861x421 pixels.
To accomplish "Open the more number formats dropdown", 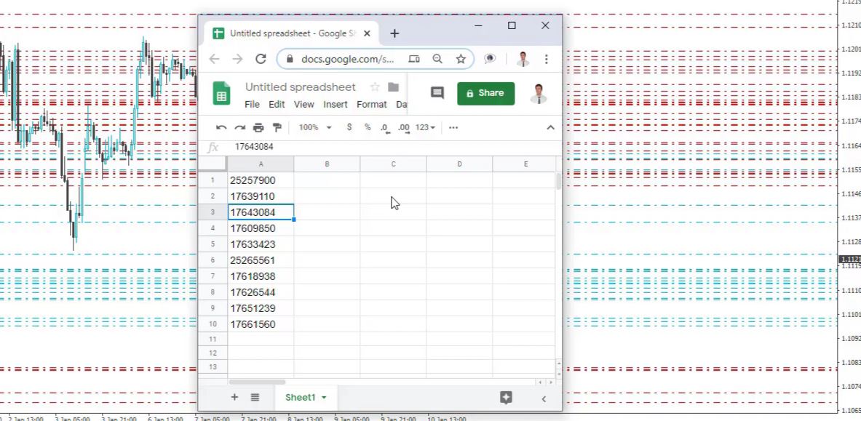I will coord(423,127).
